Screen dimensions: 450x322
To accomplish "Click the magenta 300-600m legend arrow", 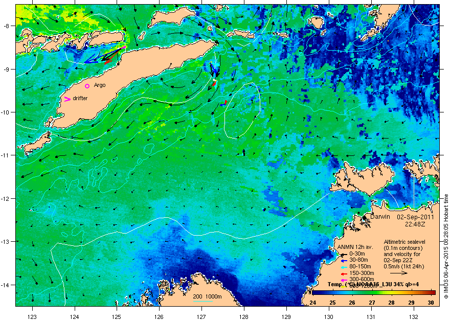I will coord(344,280).
